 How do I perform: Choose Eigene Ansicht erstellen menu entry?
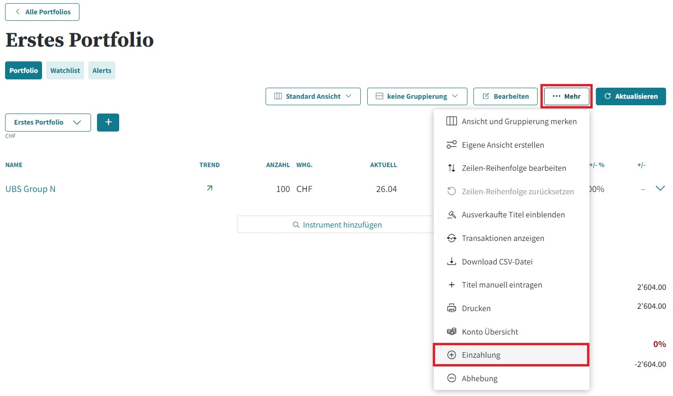click(503, 145)
